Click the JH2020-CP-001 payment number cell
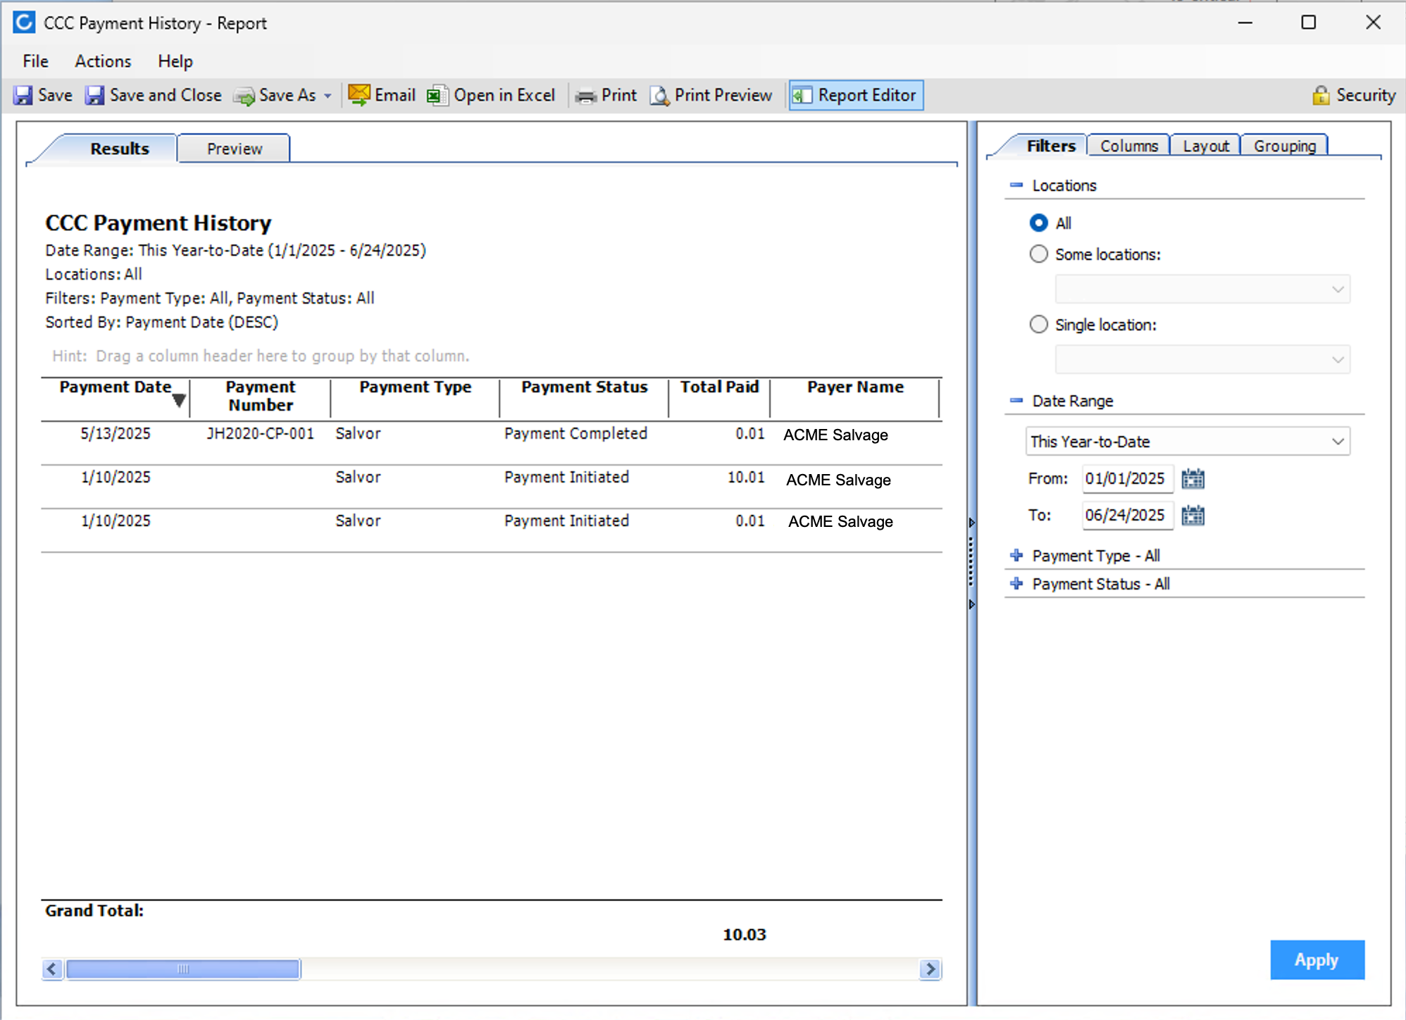This screenshot has width=1406, height=1020. tap(260, 434)
